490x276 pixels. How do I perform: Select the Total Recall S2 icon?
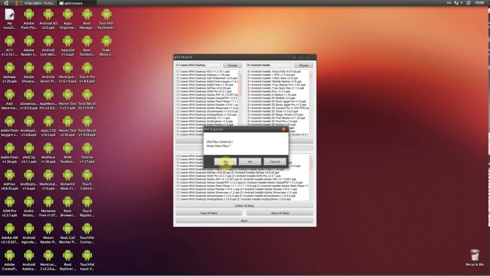[87, 100]
